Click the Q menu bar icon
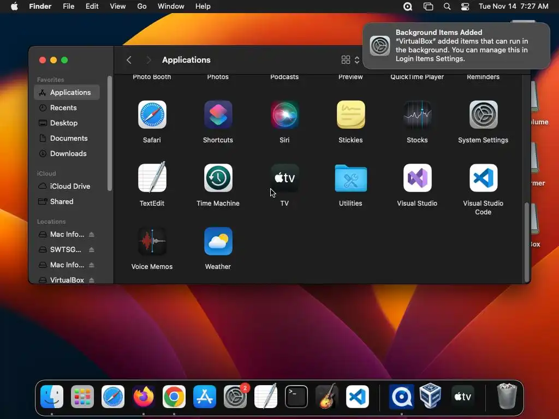The height and width of the screenshot is (419, 559). [408, 7]
